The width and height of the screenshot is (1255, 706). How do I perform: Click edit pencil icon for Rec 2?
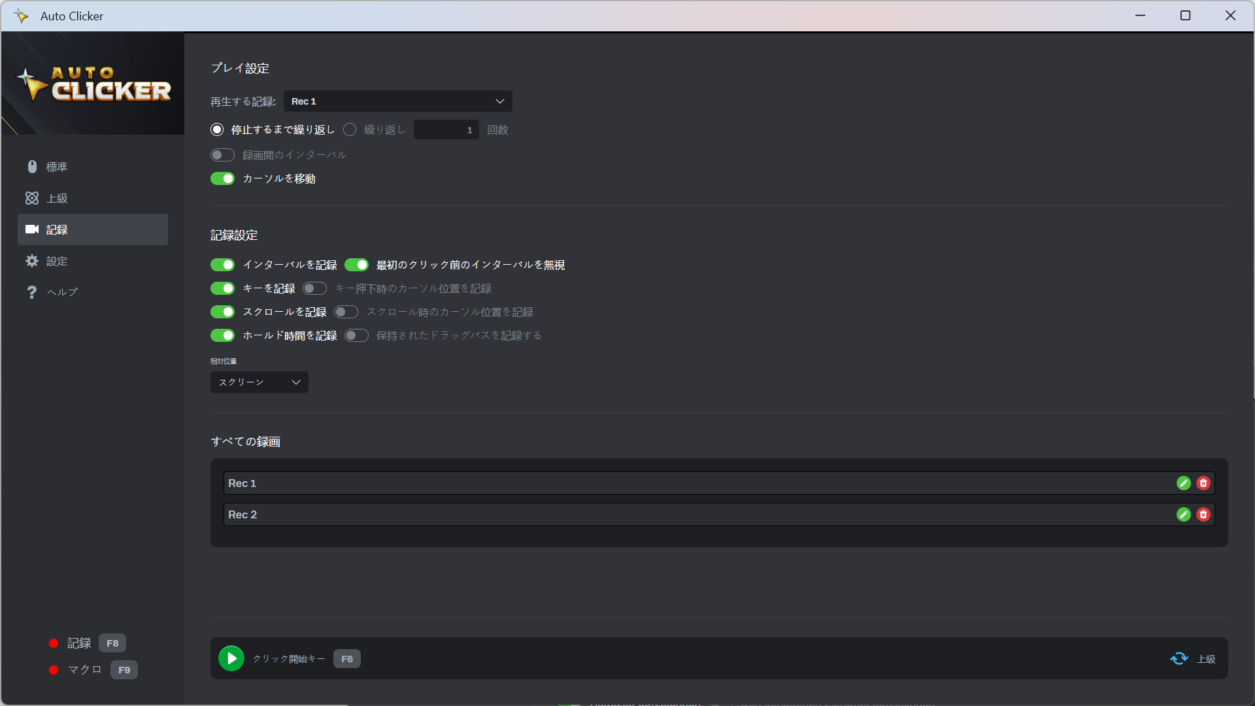(1183, 514)
